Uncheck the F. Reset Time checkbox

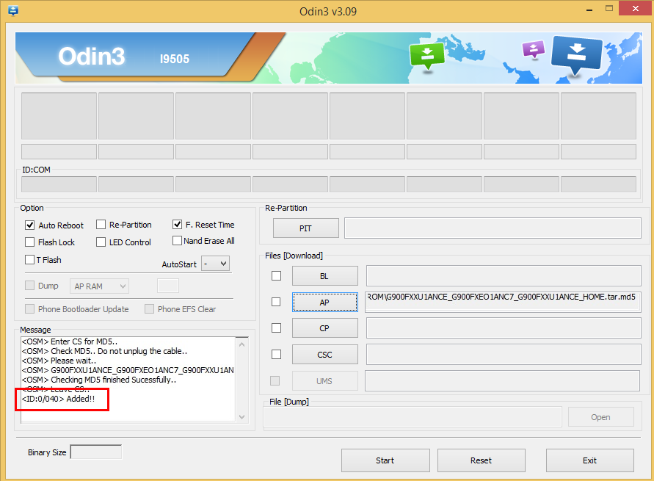[178, 225]
